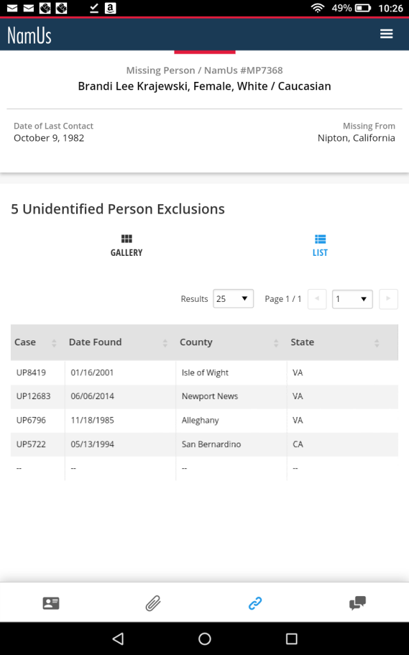Expand the page number dropdown
Screen dimensions: 409x655
coord(352,299)
